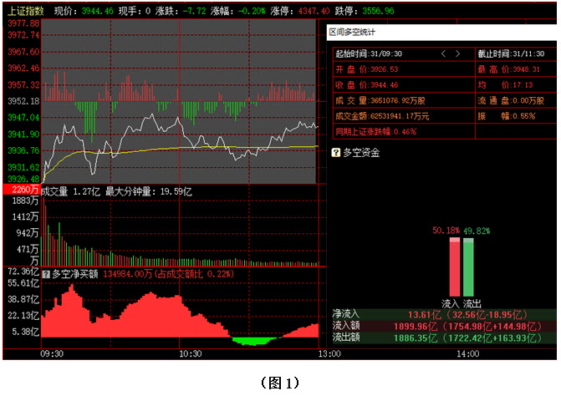The image size is (561, 401).
Task: Click the 涨幅 -0.20% value in header
Action: pos(252,11)
